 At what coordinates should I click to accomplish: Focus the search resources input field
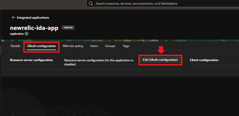pyautogui.click(x=163, y=3)
